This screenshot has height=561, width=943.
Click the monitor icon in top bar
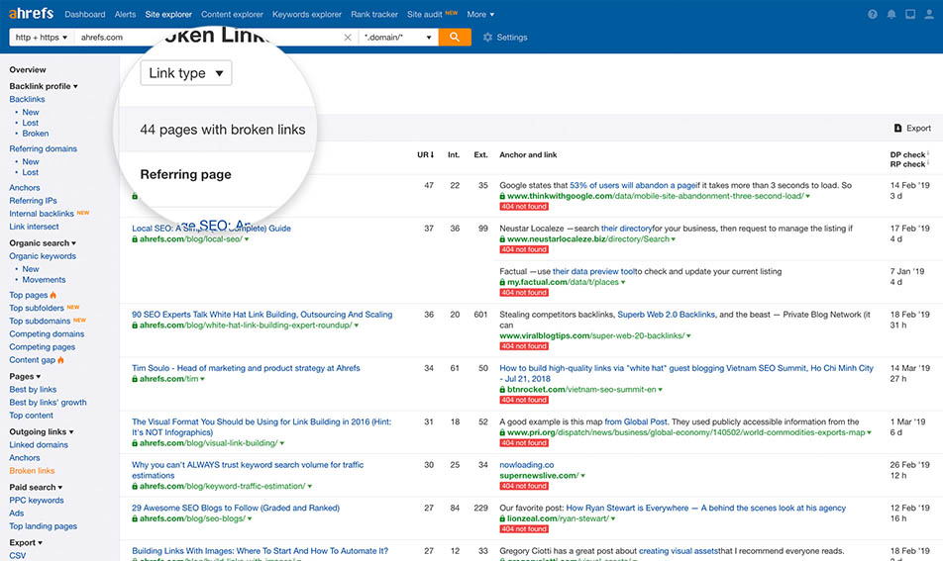pos(910,15)
